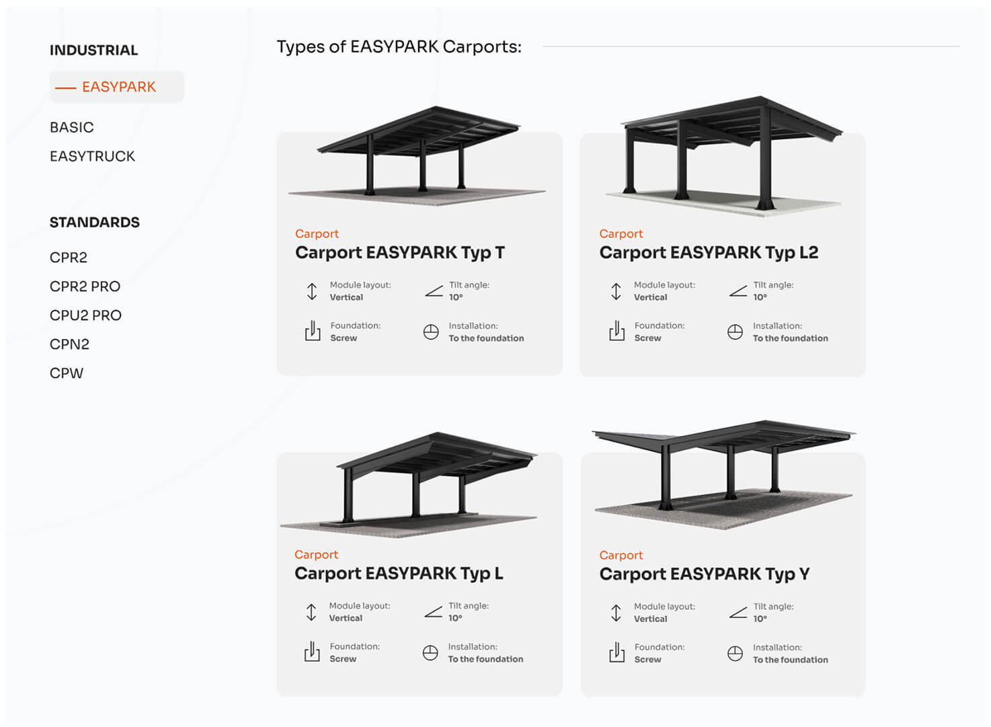Click the module layout icon on Typ Y card
The image size is (991, 727).
coord(616,613)
